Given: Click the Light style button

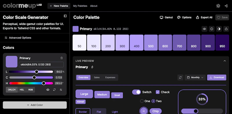Looking at the screenshot, I should [115, 112].
